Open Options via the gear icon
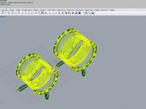 86,13
